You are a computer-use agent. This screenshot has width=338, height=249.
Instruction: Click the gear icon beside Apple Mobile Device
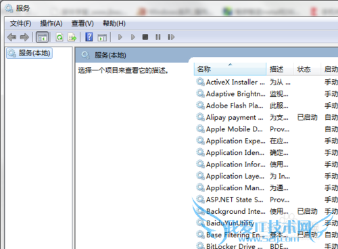click(200, 129)
